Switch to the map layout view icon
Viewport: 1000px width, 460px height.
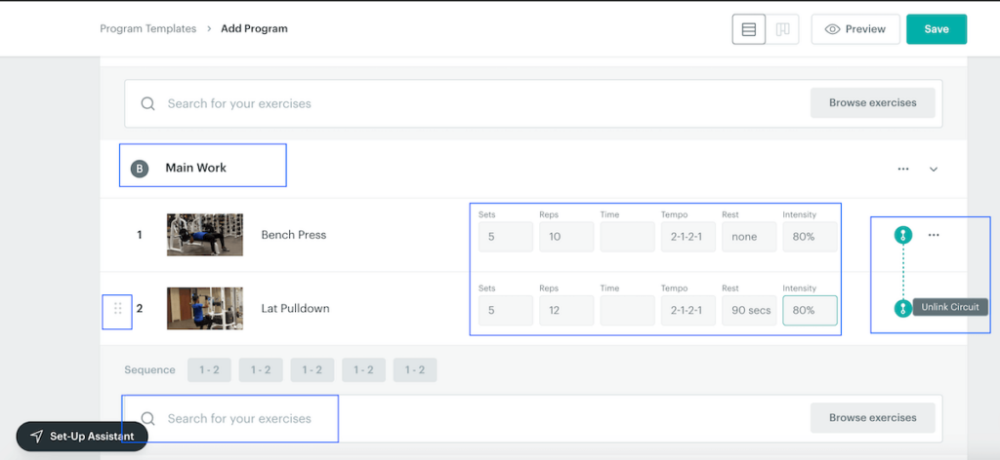[x=782, y=29]
